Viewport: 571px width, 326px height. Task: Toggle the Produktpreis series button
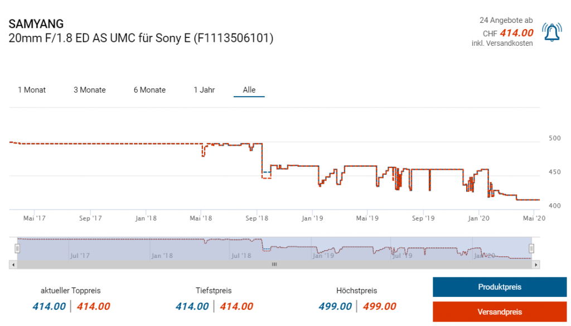pyautogui.click(x=500, y=287)
